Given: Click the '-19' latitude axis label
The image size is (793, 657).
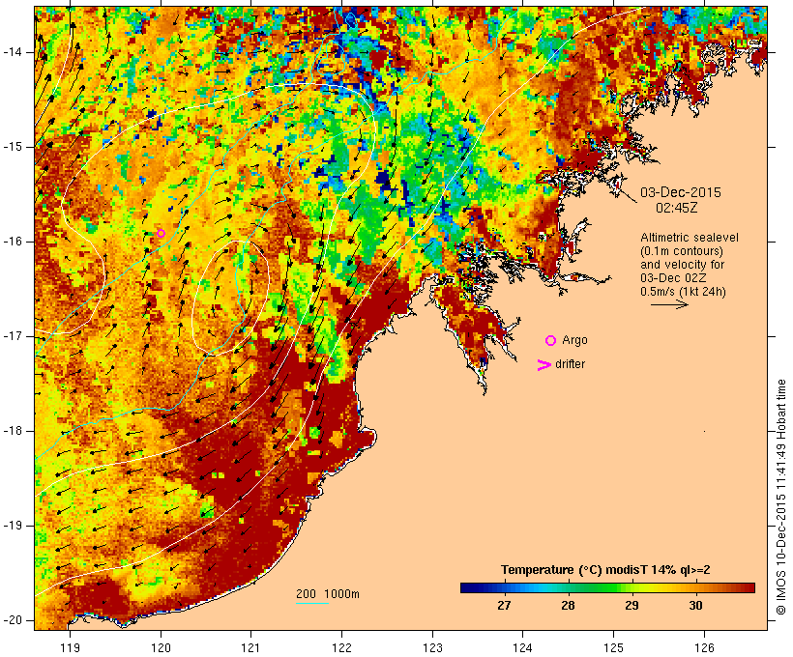Looking at the screenshot, I should [12, 526].
